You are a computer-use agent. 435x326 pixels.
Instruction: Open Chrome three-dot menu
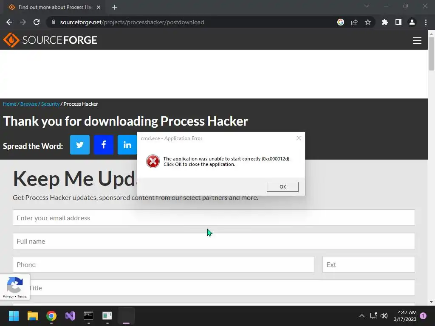[426, 22]
